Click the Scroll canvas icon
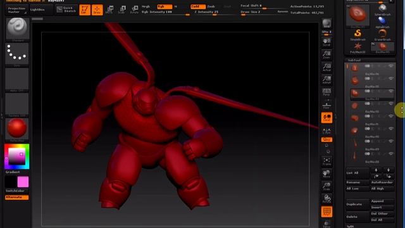This screenshot has width=405, height=228. [x=327, y=42]
